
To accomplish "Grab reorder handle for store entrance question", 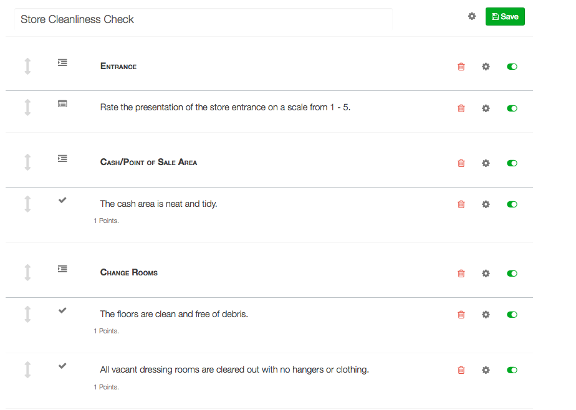I will tap(27, 108).
